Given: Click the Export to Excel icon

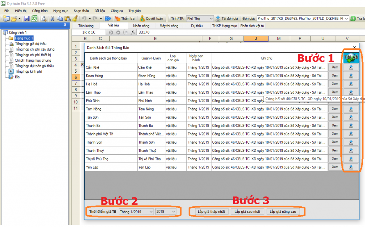Looking at the screenshot, I should click(34, 19).
